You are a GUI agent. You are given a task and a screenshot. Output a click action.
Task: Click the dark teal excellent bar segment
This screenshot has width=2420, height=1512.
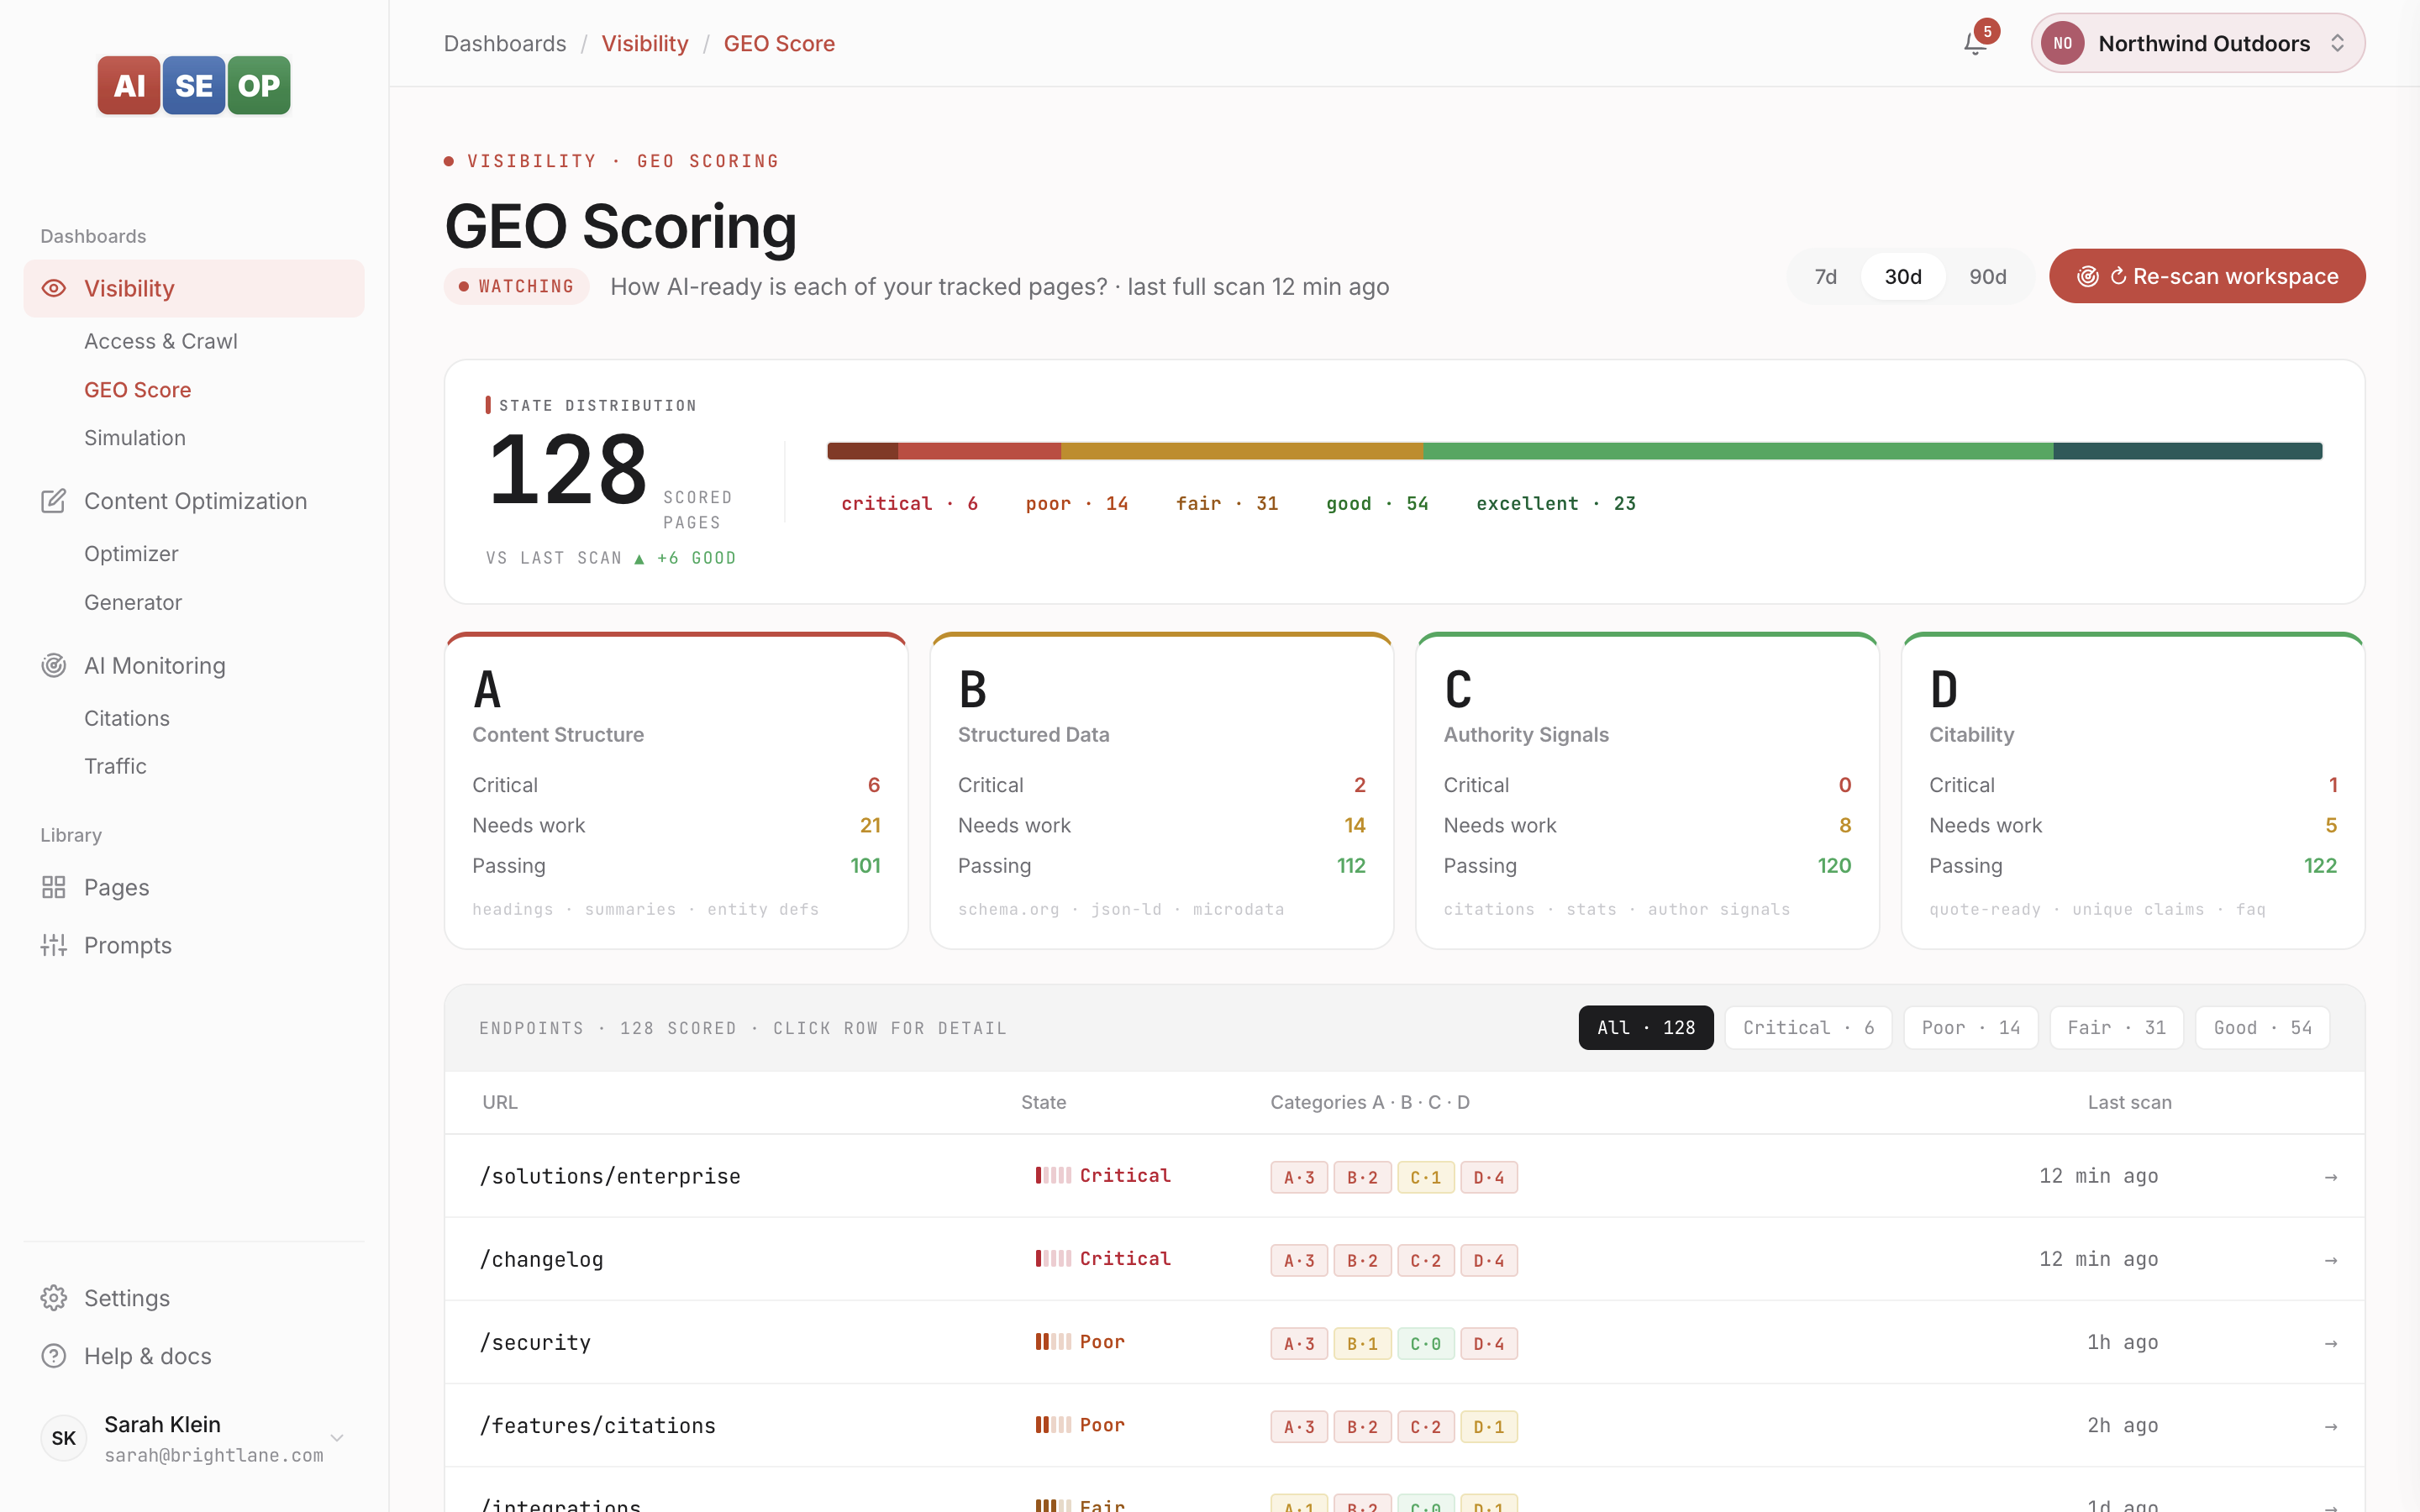(x=2188, y=451)
